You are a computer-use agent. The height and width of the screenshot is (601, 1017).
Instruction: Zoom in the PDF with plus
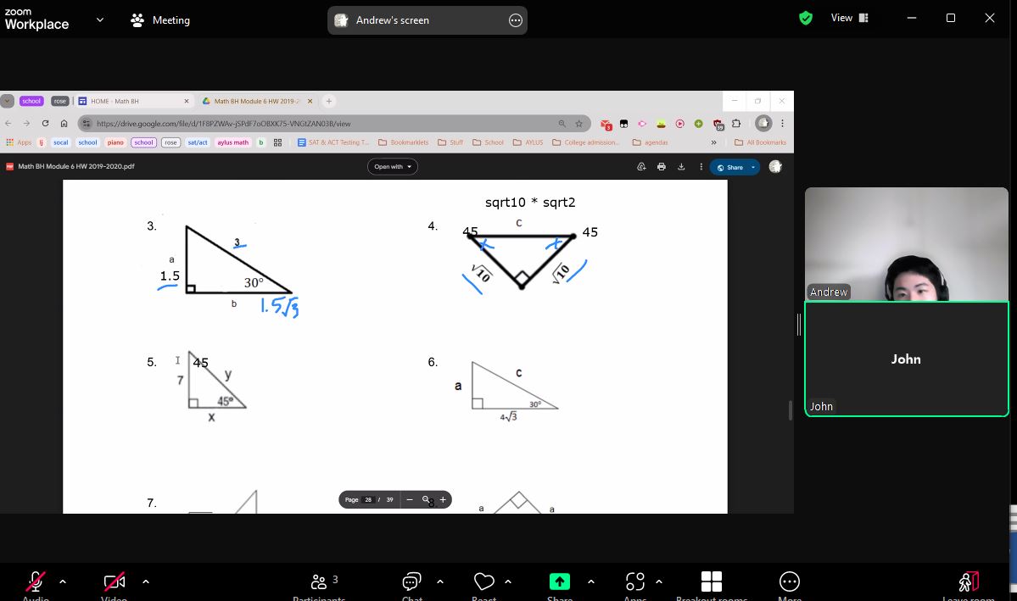pyautogui.click(x=443, y=500)
